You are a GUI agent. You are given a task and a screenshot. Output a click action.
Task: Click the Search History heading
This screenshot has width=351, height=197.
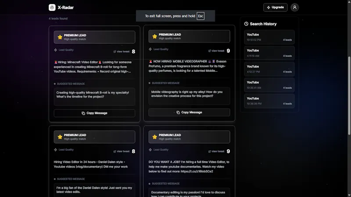click(x=263, y=24)
